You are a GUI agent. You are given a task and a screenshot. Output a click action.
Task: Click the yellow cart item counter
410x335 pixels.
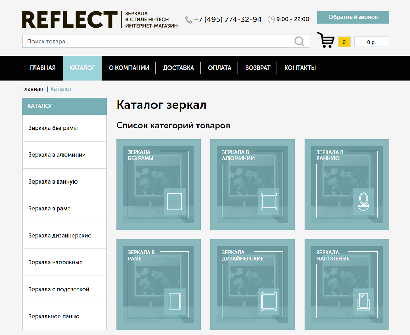[x=344, y=42]
